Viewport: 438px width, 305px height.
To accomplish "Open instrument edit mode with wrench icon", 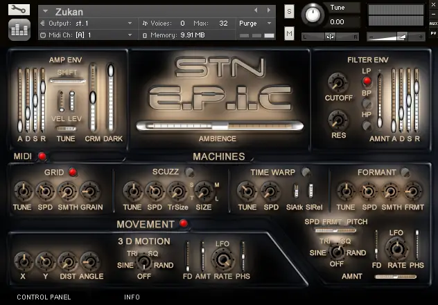I will coord(19,10).
